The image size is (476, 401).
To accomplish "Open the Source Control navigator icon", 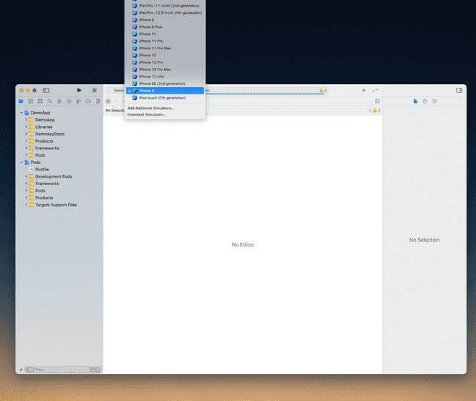I will [x=30, y=101].
